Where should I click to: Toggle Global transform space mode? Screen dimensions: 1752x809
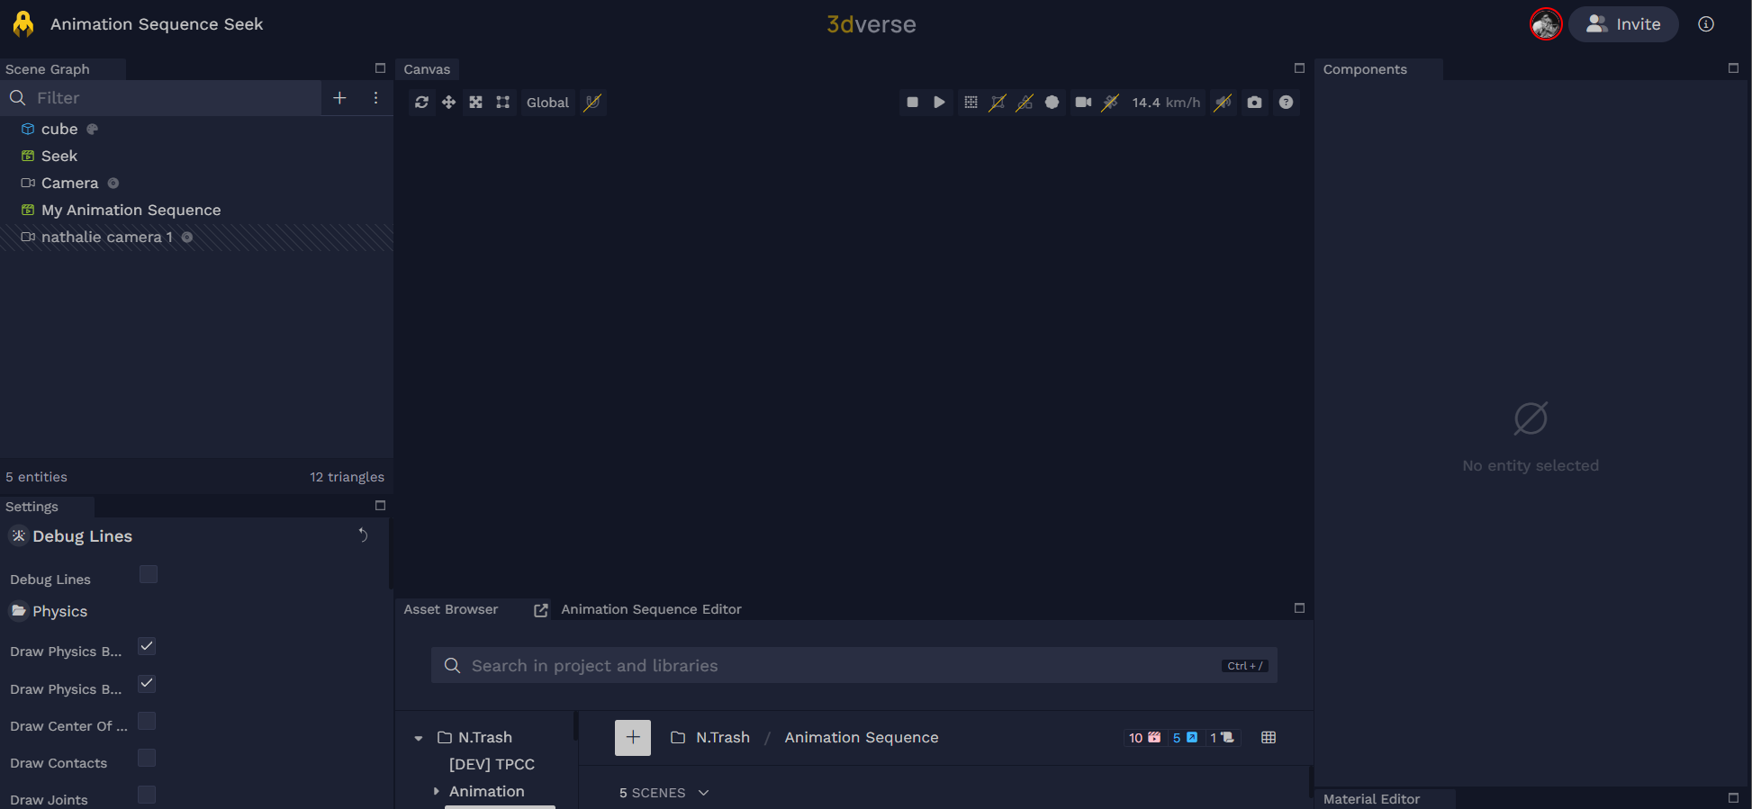[x=547, y=103]
